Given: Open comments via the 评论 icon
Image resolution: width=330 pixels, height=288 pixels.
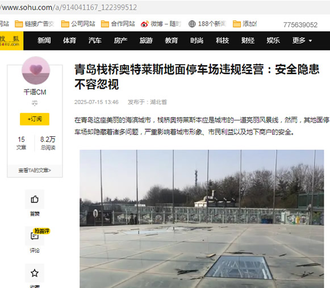Looking at the screenshot, I should coord(35,236).
